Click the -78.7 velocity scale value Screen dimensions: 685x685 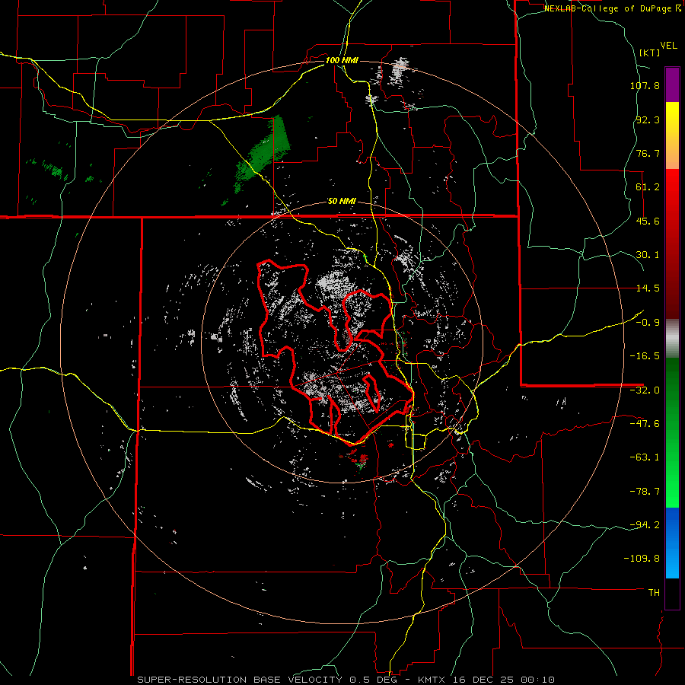click(x=645, y=492)
